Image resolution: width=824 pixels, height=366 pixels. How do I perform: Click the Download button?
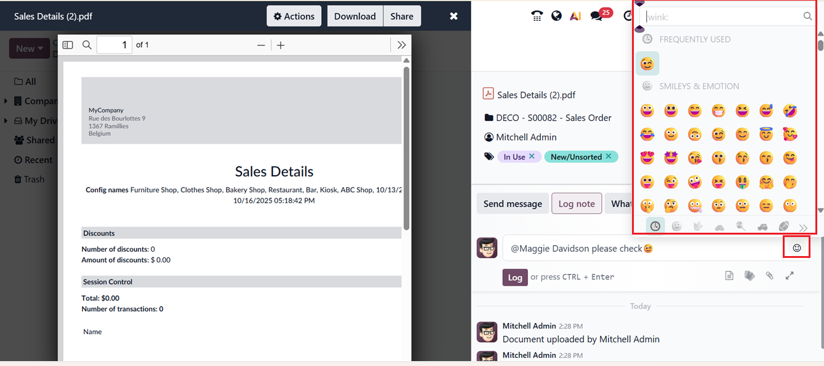coord(354,17)
